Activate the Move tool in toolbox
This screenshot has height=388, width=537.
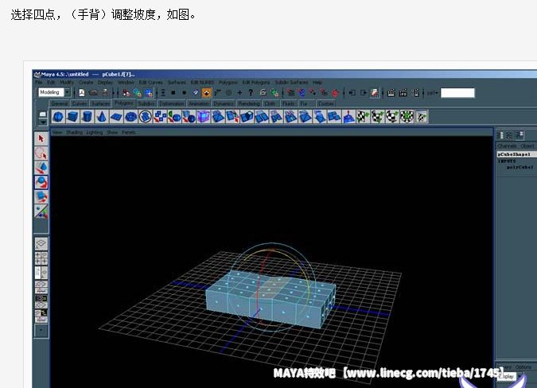click(41, 168)
